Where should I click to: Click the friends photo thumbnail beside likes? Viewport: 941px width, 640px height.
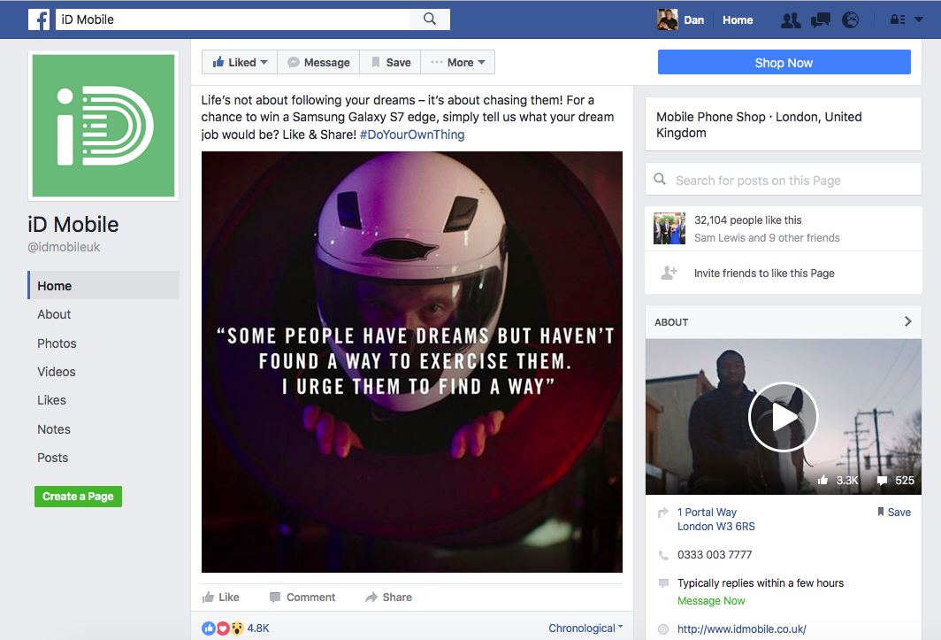pos(669,228)
